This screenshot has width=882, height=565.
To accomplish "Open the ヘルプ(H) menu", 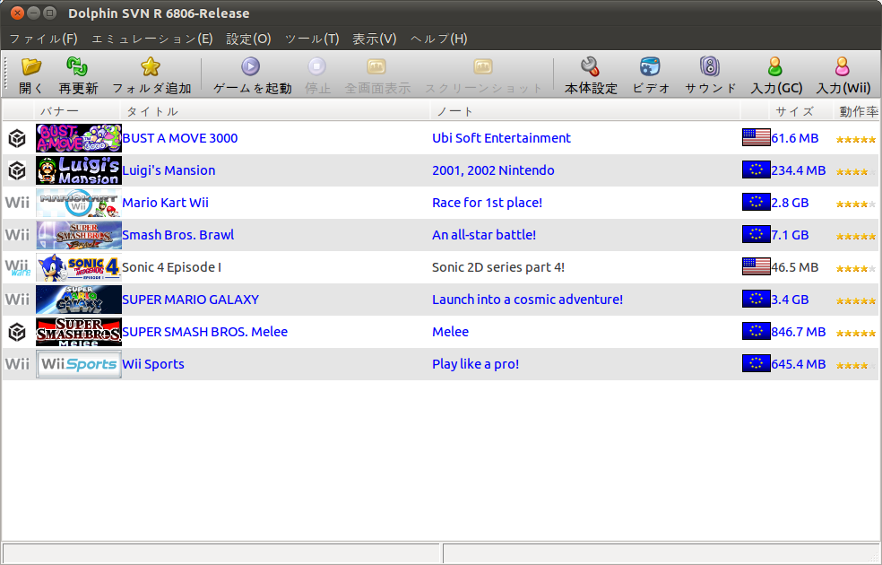I will tap(438, 39).
